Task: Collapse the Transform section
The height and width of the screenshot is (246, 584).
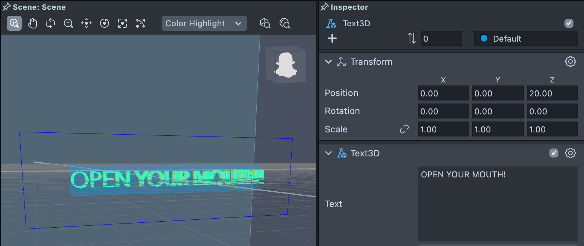Action: (328, 62)
